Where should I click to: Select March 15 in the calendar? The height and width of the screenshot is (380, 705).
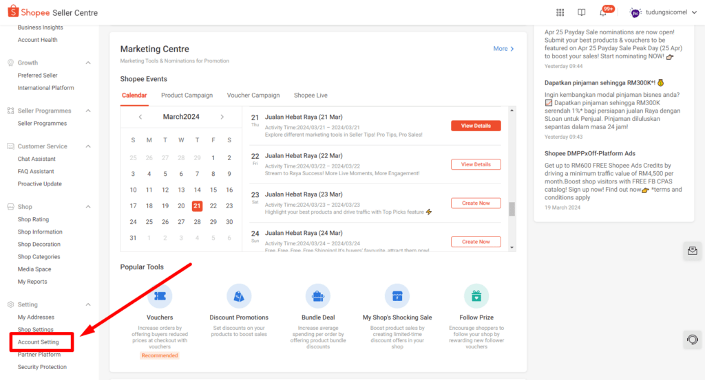click(213, 190)
